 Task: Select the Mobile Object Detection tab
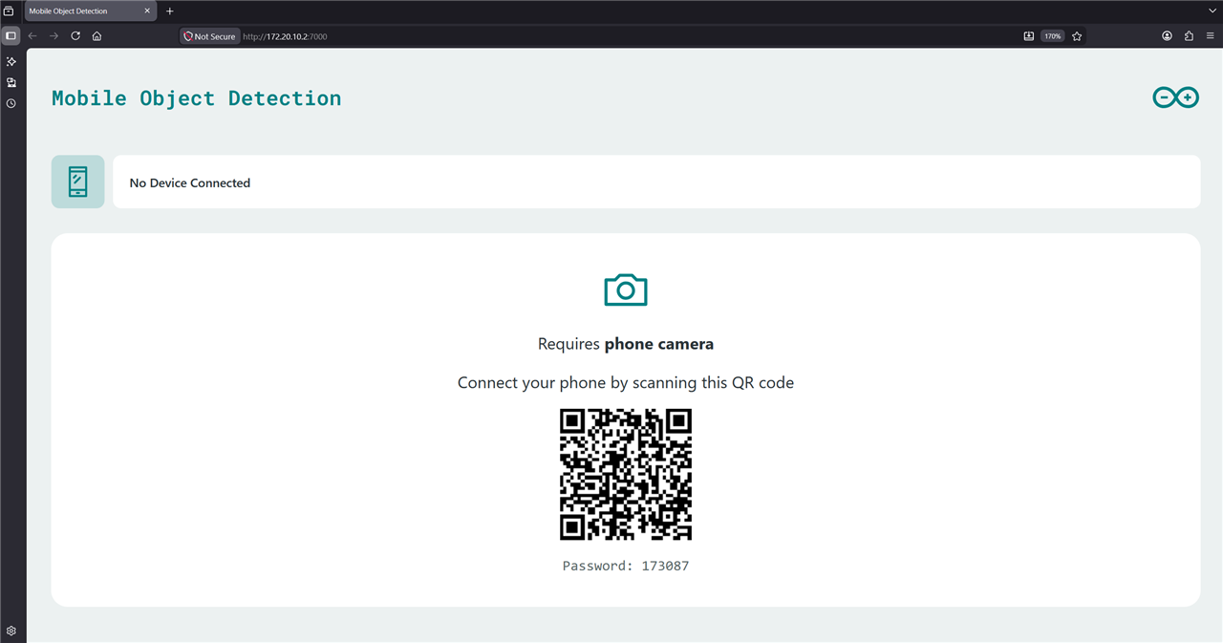coord(90,11)
